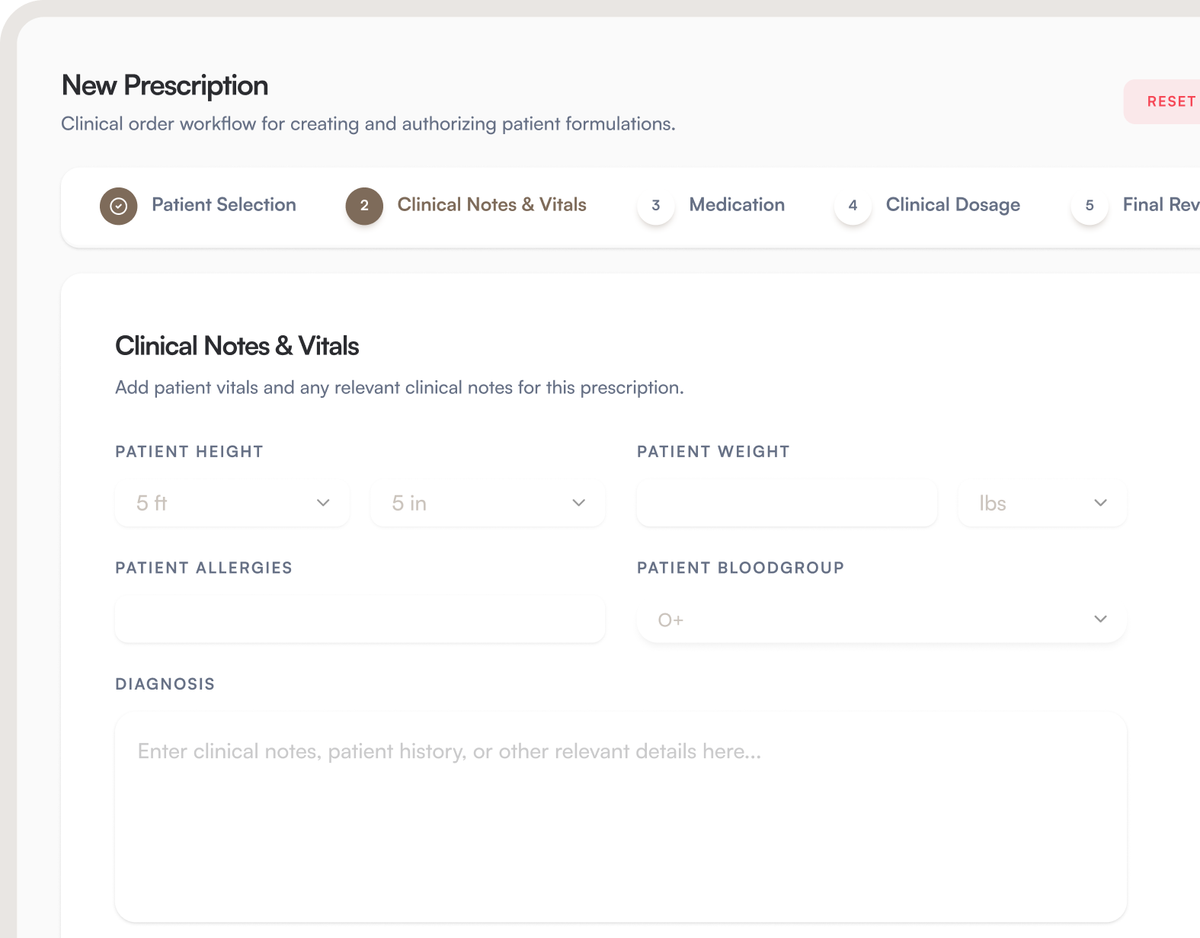The image size is (1200, 938).
Task: Open the O+ blood group dropdown
Action: click(882, 619)
